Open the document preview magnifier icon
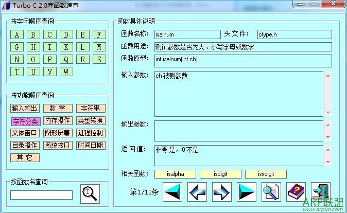This screenshot has height=213, width=347. 271,192
